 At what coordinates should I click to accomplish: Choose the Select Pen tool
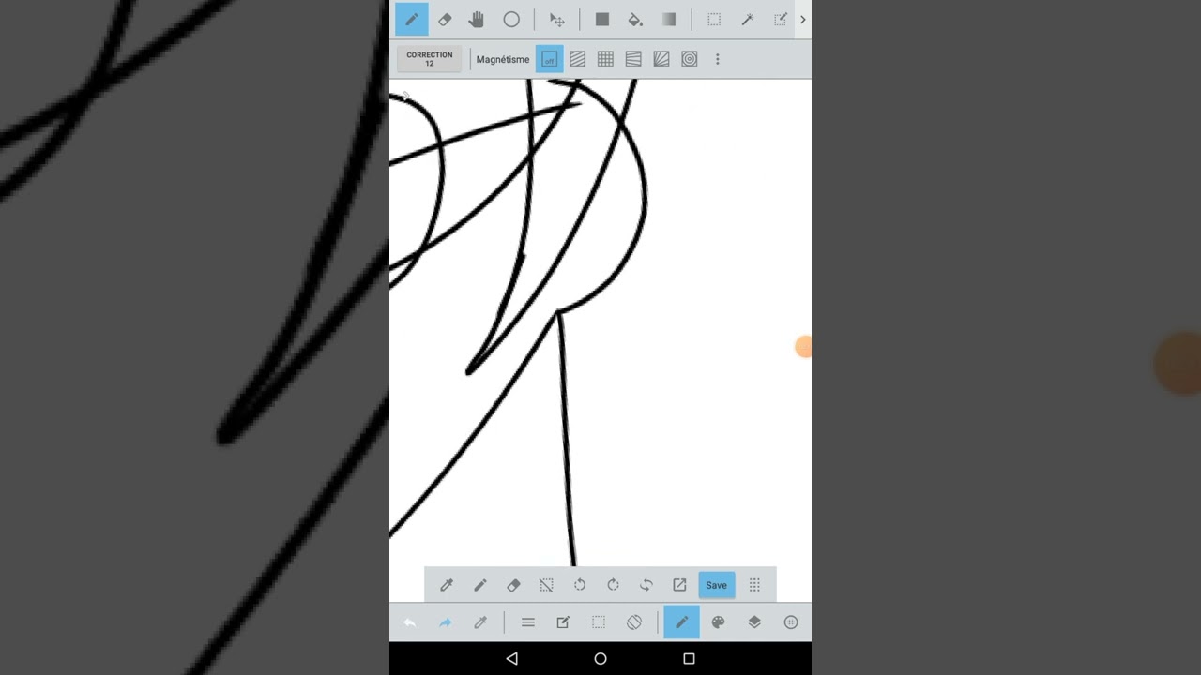pyautogui.click(x=780, y=20)
